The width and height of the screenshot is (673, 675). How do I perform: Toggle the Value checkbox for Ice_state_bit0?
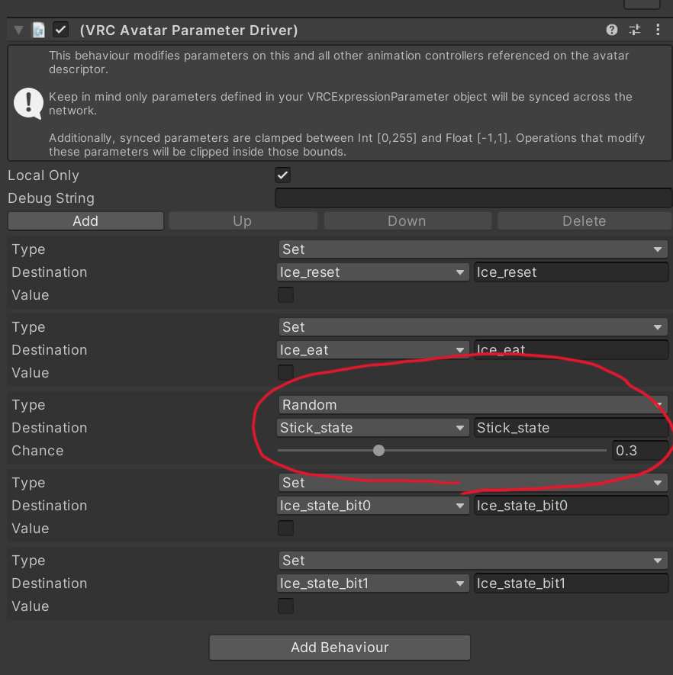tap(285, 529)
